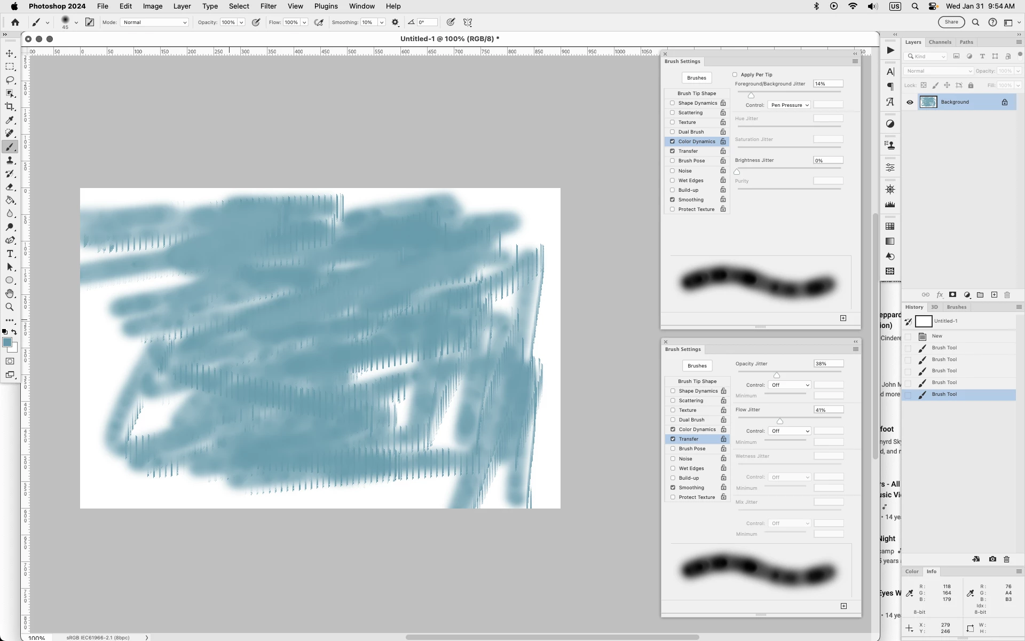Select the Zoom tool
The height and width of the screenshot is (641, 1025).
click(x=10, y=307)
